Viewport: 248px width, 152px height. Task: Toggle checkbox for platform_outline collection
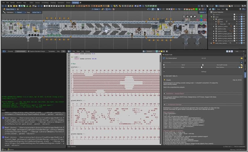[x=234, y=27]
